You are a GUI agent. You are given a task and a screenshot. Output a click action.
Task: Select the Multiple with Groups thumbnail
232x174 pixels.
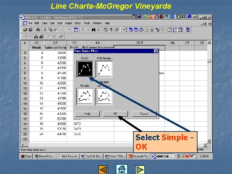pyautogui.click(x=104, y=96)
